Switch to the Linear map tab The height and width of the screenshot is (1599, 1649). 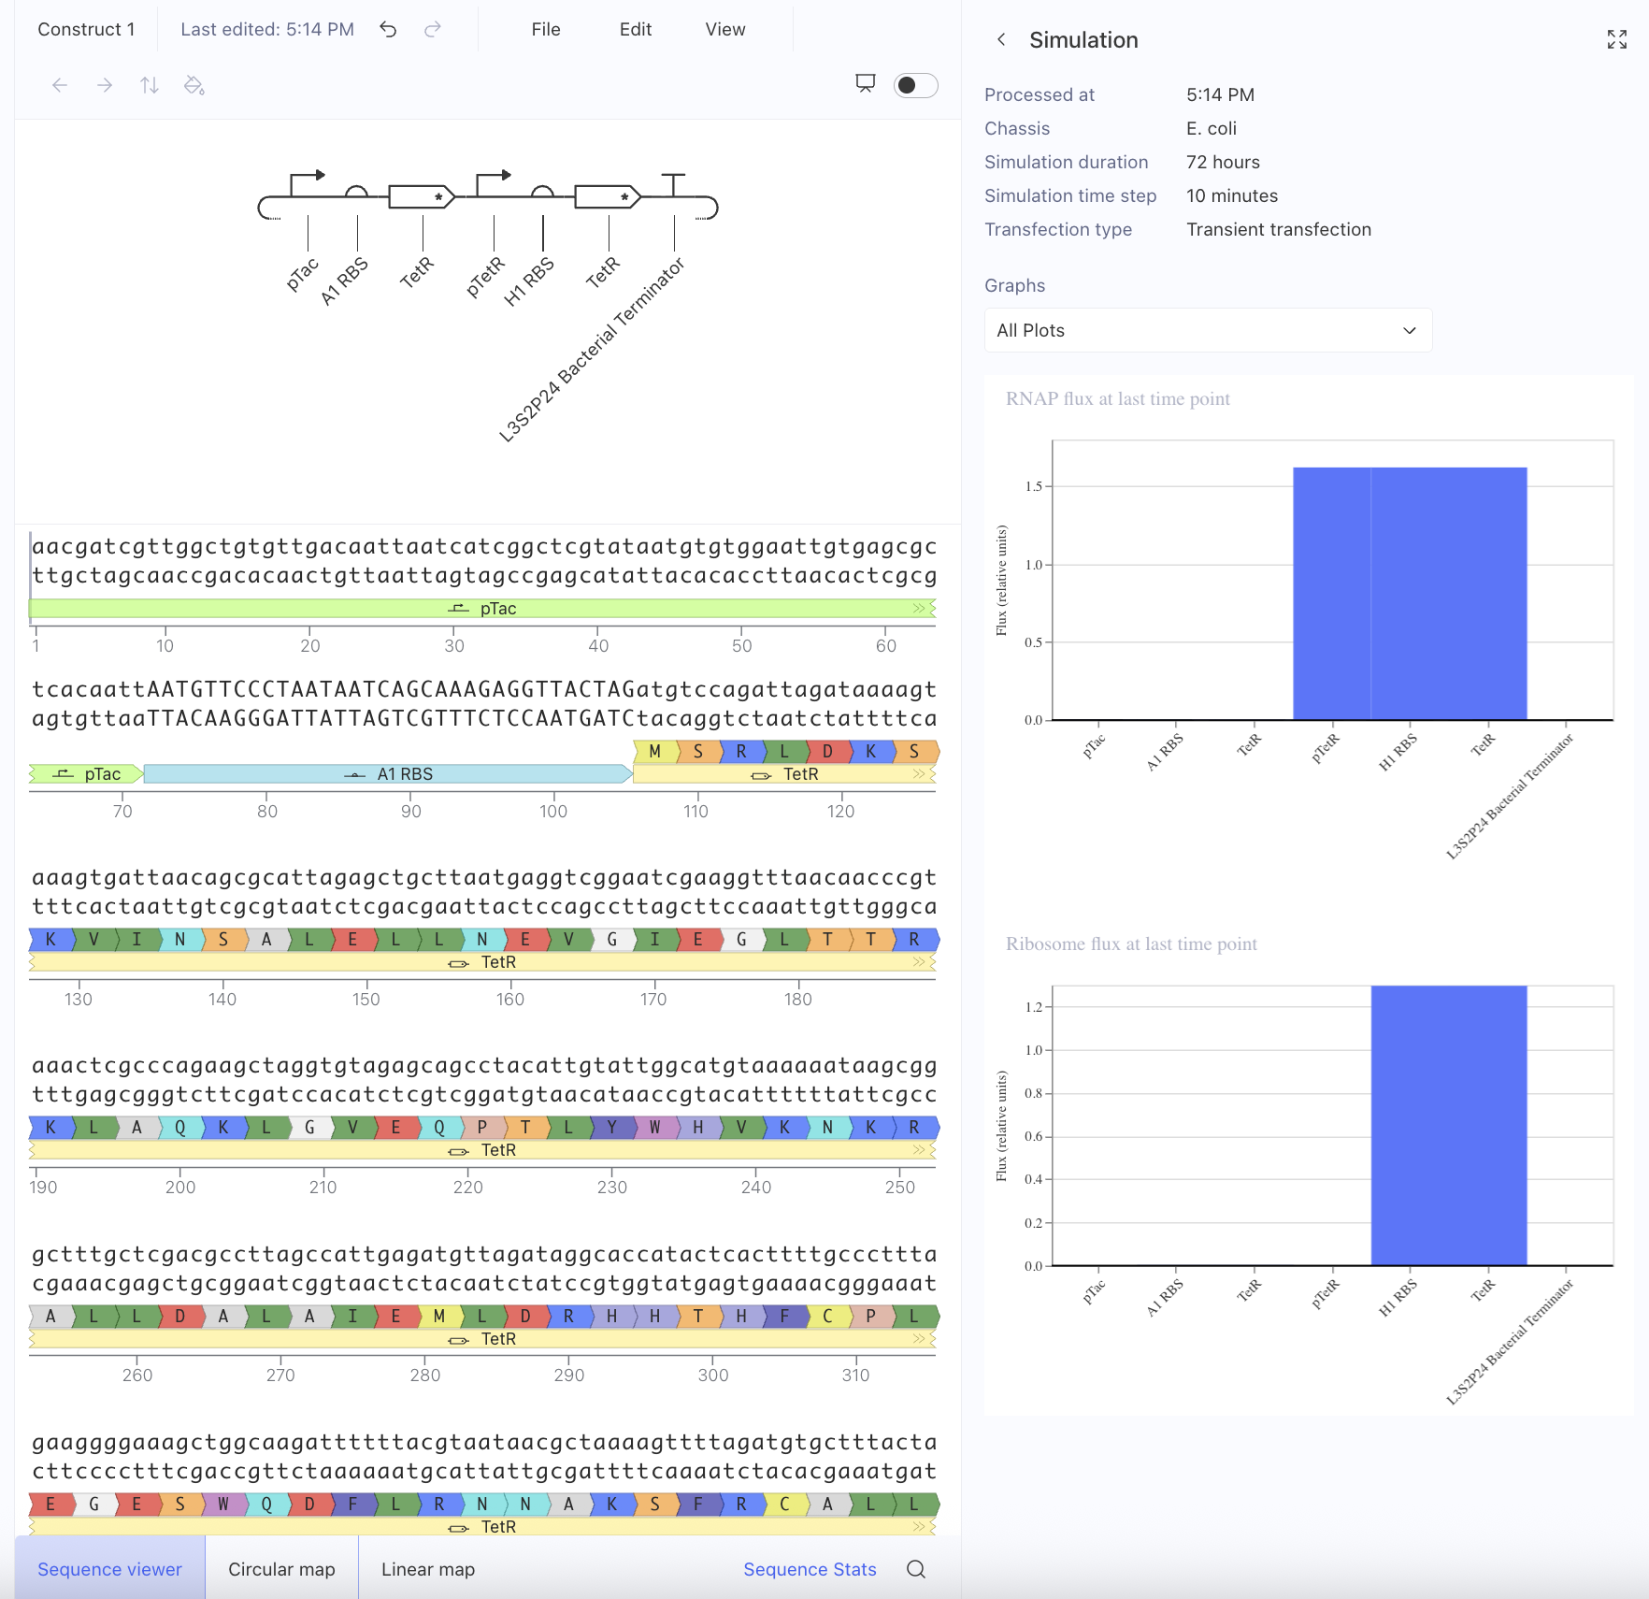pos(427,1569)
